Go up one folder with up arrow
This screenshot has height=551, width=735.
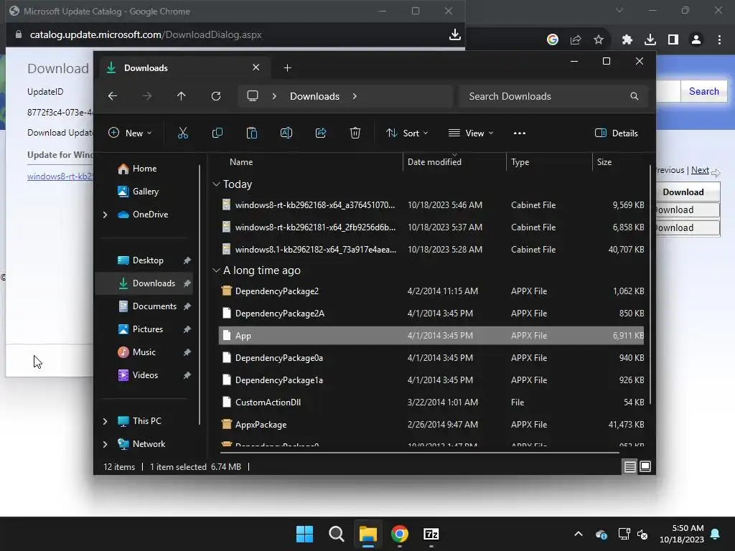pyautogui.click(x=182, y=96)
